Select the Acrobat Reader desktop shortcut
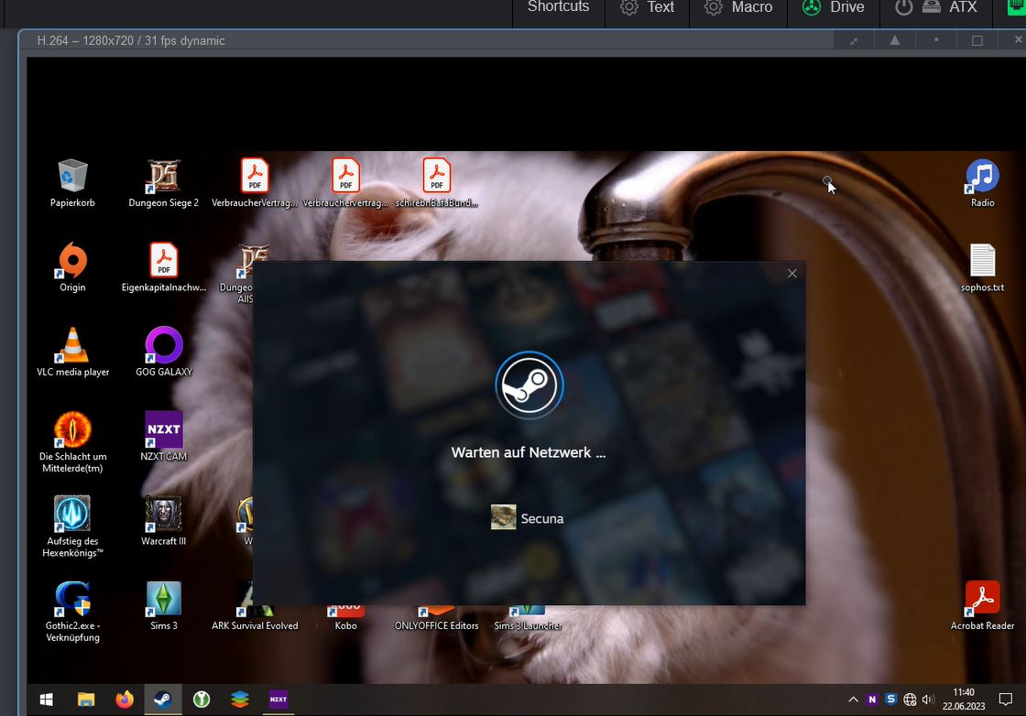The width and height of the screenshot is (1026, 716). pyautogui.click(x=982, y=606)
